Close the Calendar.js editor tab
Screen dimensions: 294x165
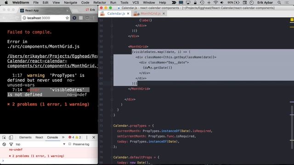[x=128, y=13]
